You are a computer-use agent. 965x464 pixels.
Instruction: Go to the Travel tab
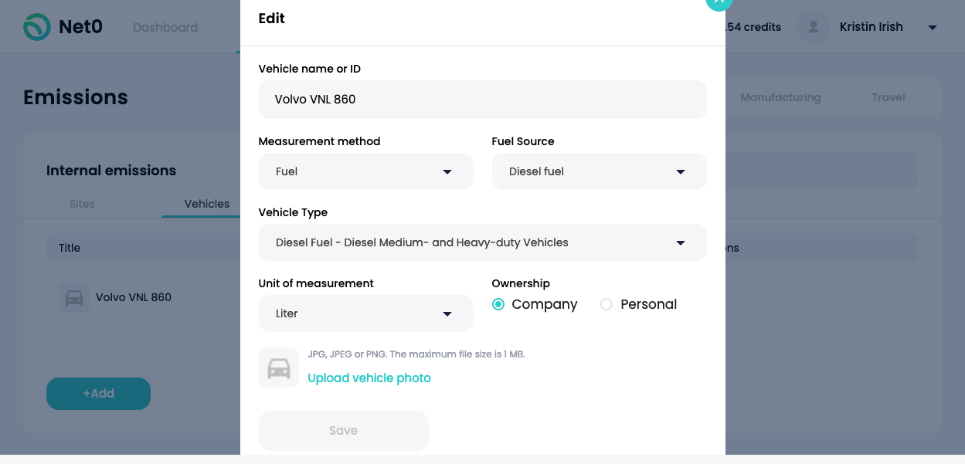(889, 97)
